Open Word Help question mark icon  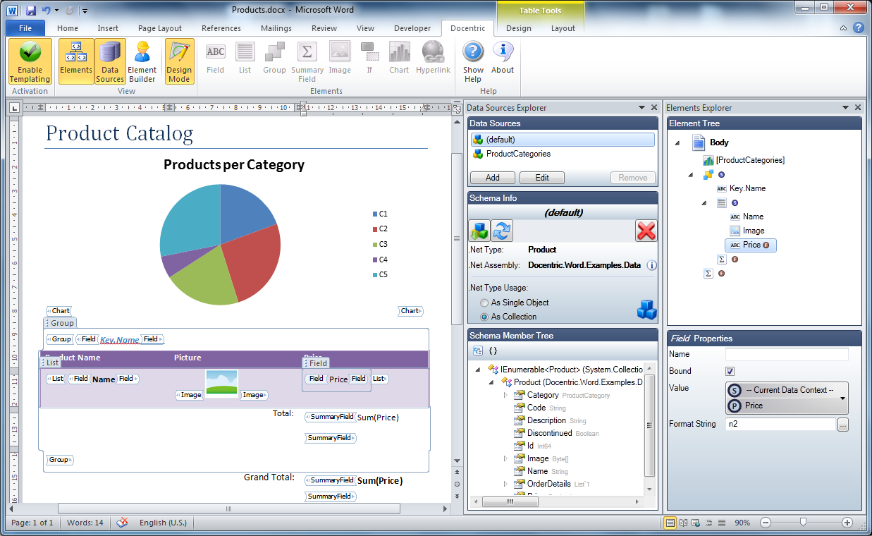(x=858, y=28)
